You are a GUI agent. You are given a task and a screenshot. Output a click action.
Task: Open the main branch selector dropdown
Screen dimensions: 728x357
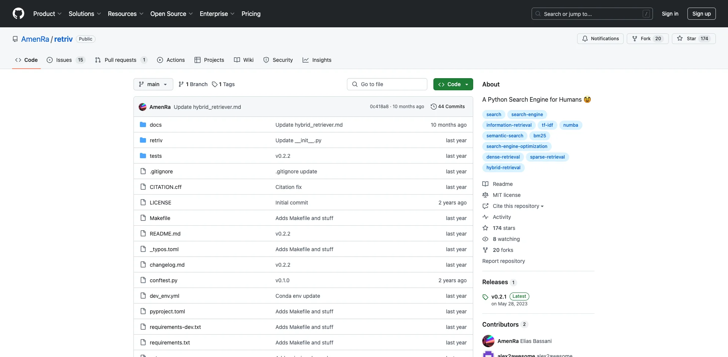point(153,84)
